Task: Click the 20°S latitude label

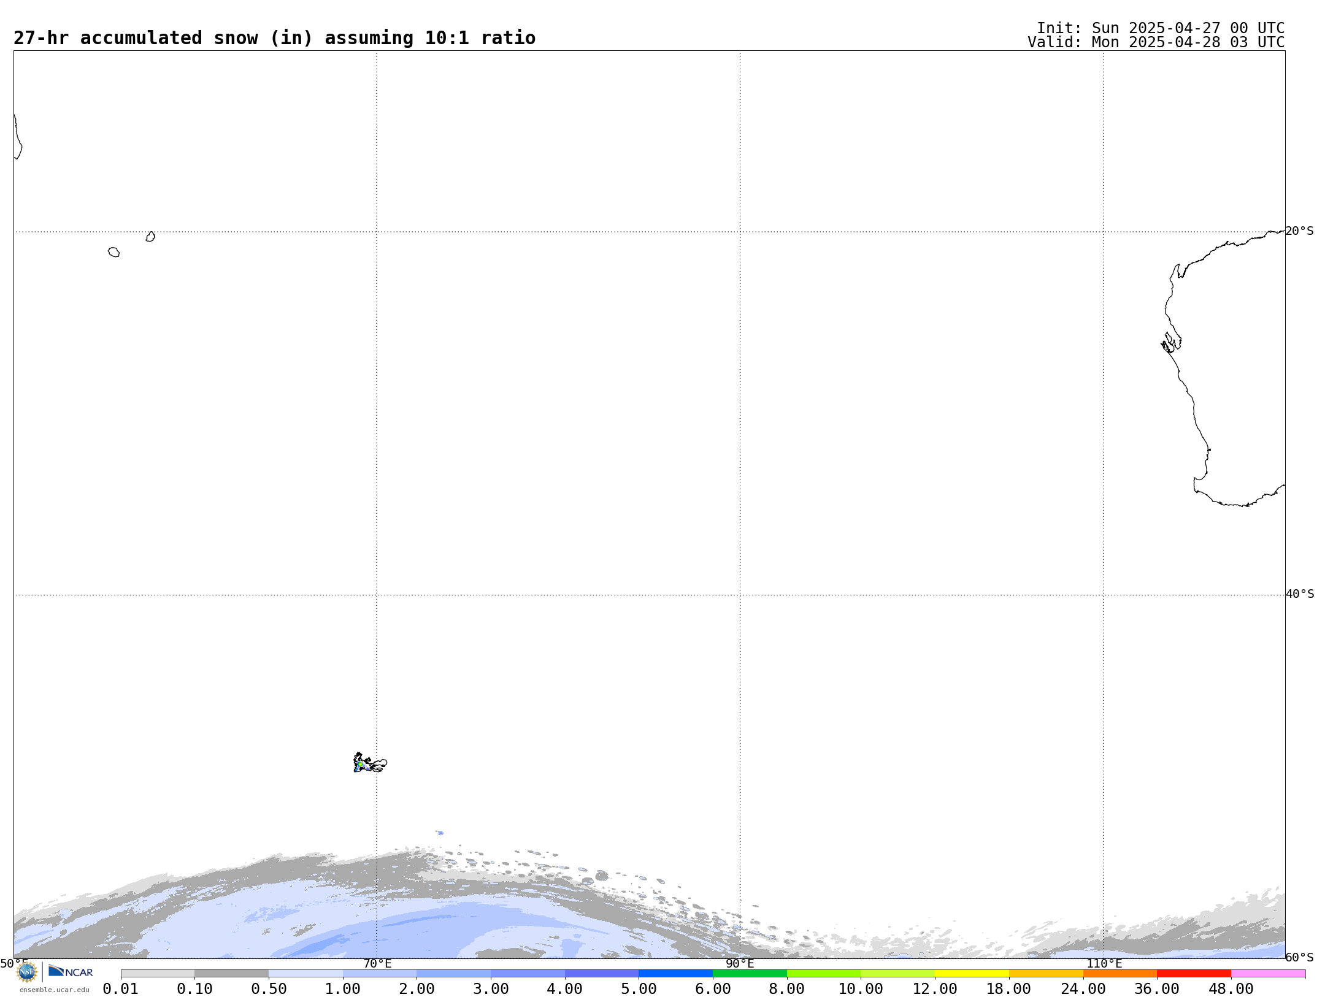Action: pyautogui.click(x=1300, y=231)
